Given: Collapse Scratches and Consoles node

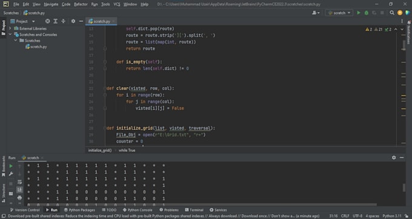Looking at the screenshot, I should point(10,34).
